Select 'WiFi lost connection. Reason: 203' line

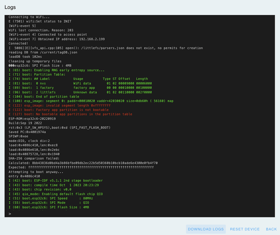(41, 30)
